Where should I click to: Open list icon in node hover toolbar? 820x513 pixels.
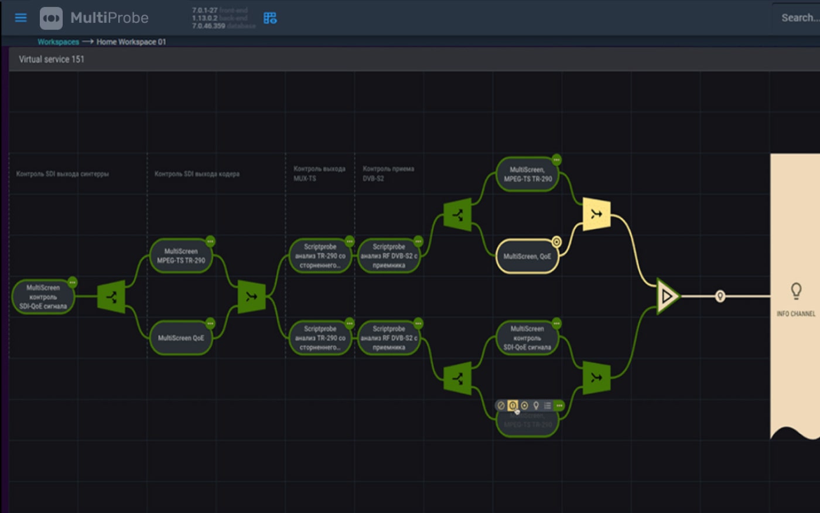click(547, 405)
